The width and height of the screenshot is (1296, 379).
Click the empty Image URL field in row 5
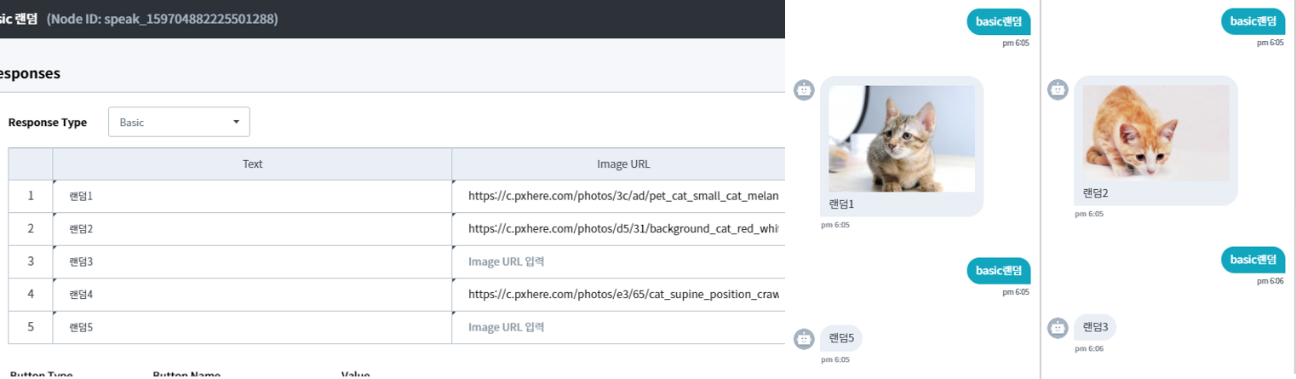pyautogui.click(x=617, y=327)
